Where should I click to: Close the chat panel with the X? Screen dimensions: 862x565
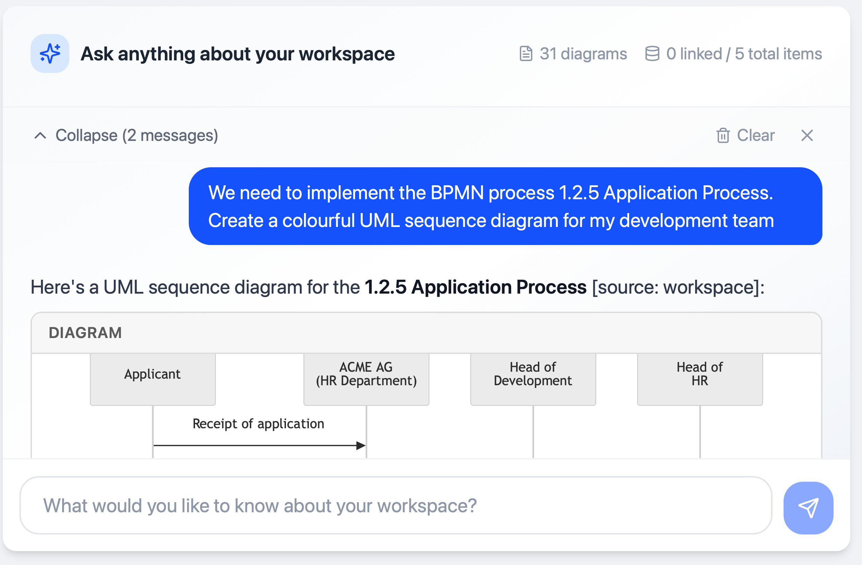point(807,136)
